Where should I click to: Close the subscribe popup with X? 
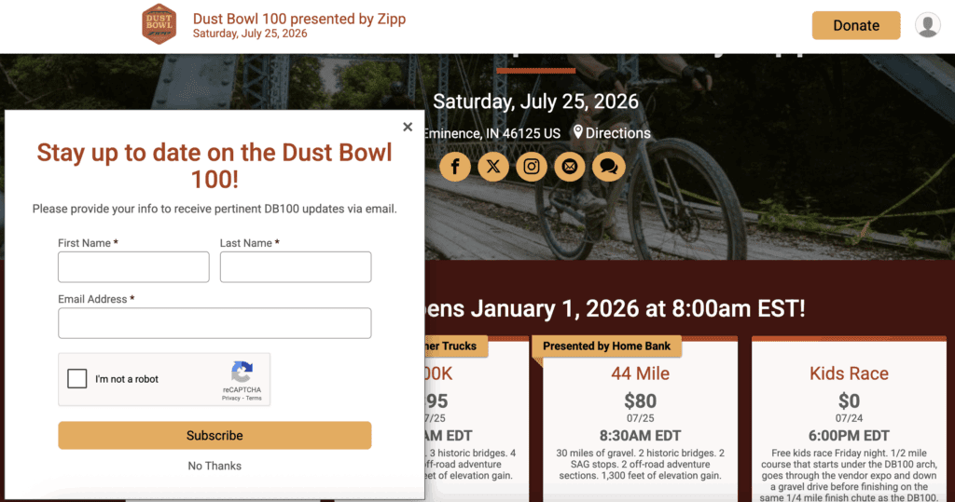pyautogui.click(x=408, y=127)
